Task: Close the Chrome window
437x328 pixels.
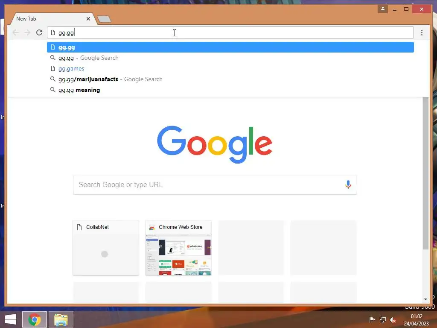Action: click(422, 9)
